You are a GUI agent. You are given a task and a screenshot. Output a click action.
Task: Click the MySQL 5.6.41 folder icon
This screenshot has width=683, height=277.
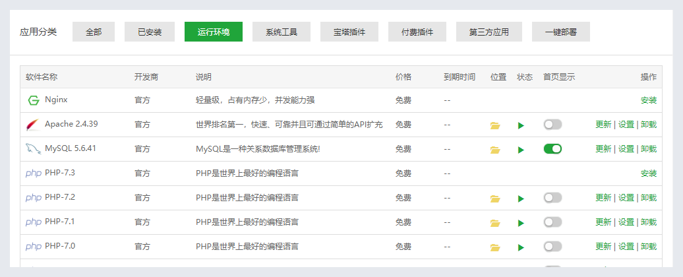[x=495, y=150]
